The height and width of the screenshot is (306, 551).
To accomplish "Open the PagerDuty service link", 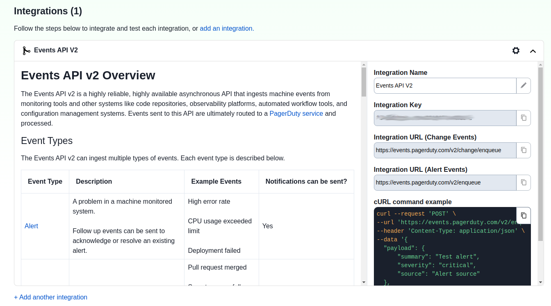I will point(296,114).
